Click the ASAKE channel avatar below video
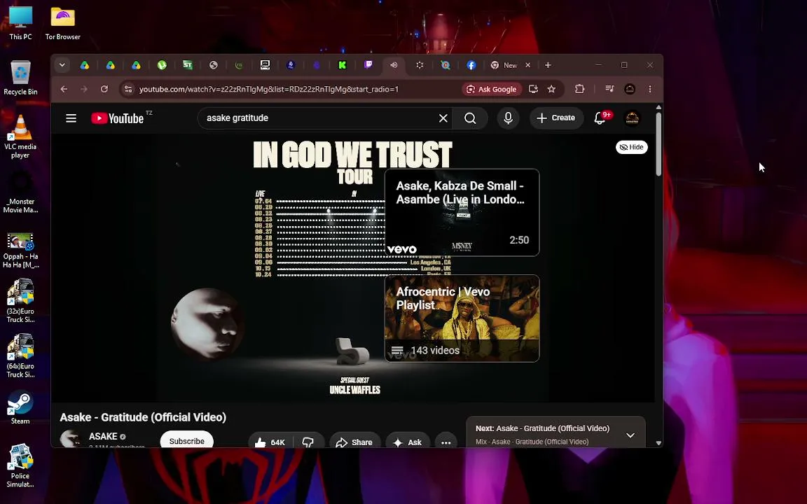Screen dimensions: 807x504 coord(71,440)
